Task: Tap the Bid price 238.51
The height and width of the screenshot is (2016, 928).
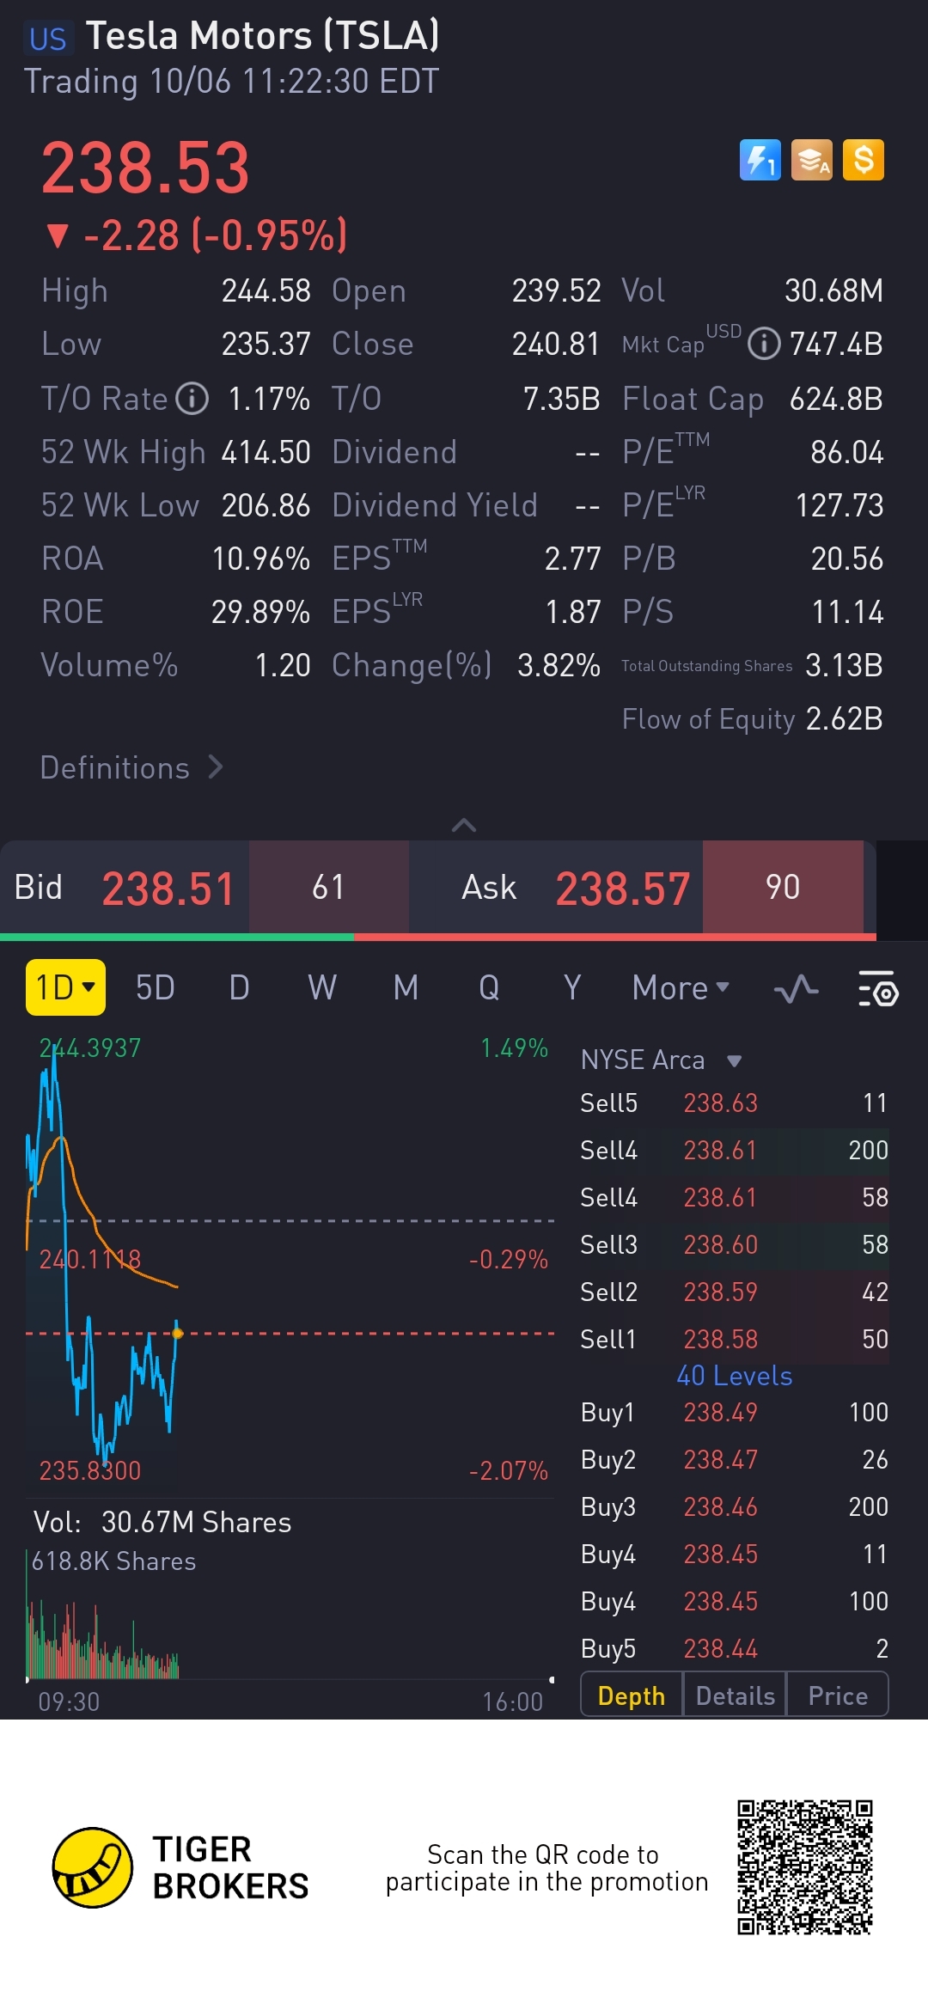Action: point(168,888)
